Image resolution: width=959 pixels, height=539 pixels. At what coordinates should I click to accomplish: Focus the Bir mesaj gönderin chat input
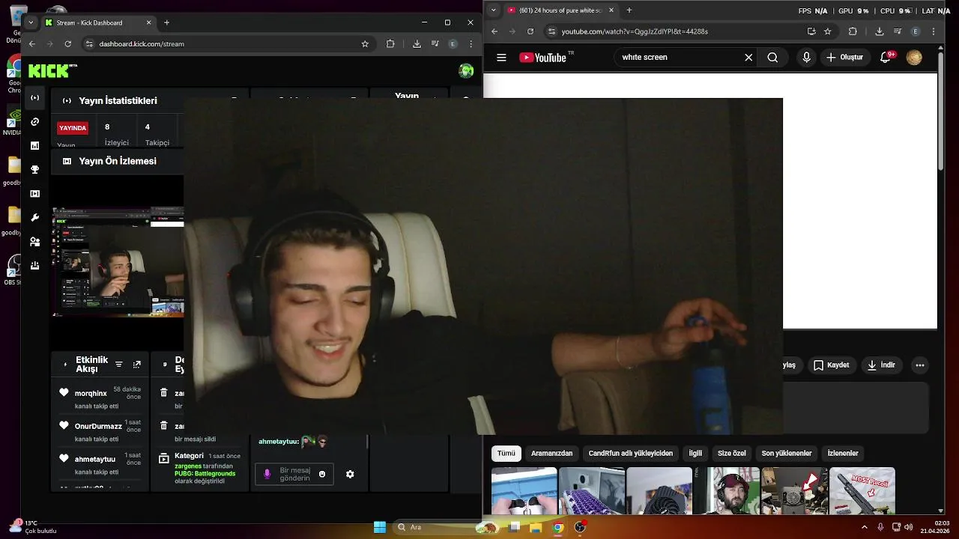click(x=294, y=474)
